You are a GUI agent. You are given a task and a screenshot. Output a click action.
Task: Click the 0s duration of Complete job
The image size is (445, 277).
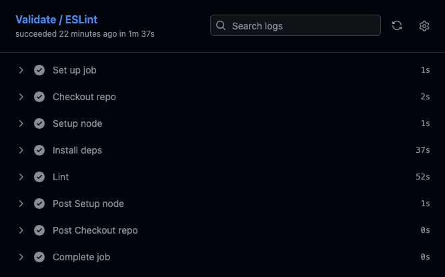pyautogui.click(x=425, y=257)
